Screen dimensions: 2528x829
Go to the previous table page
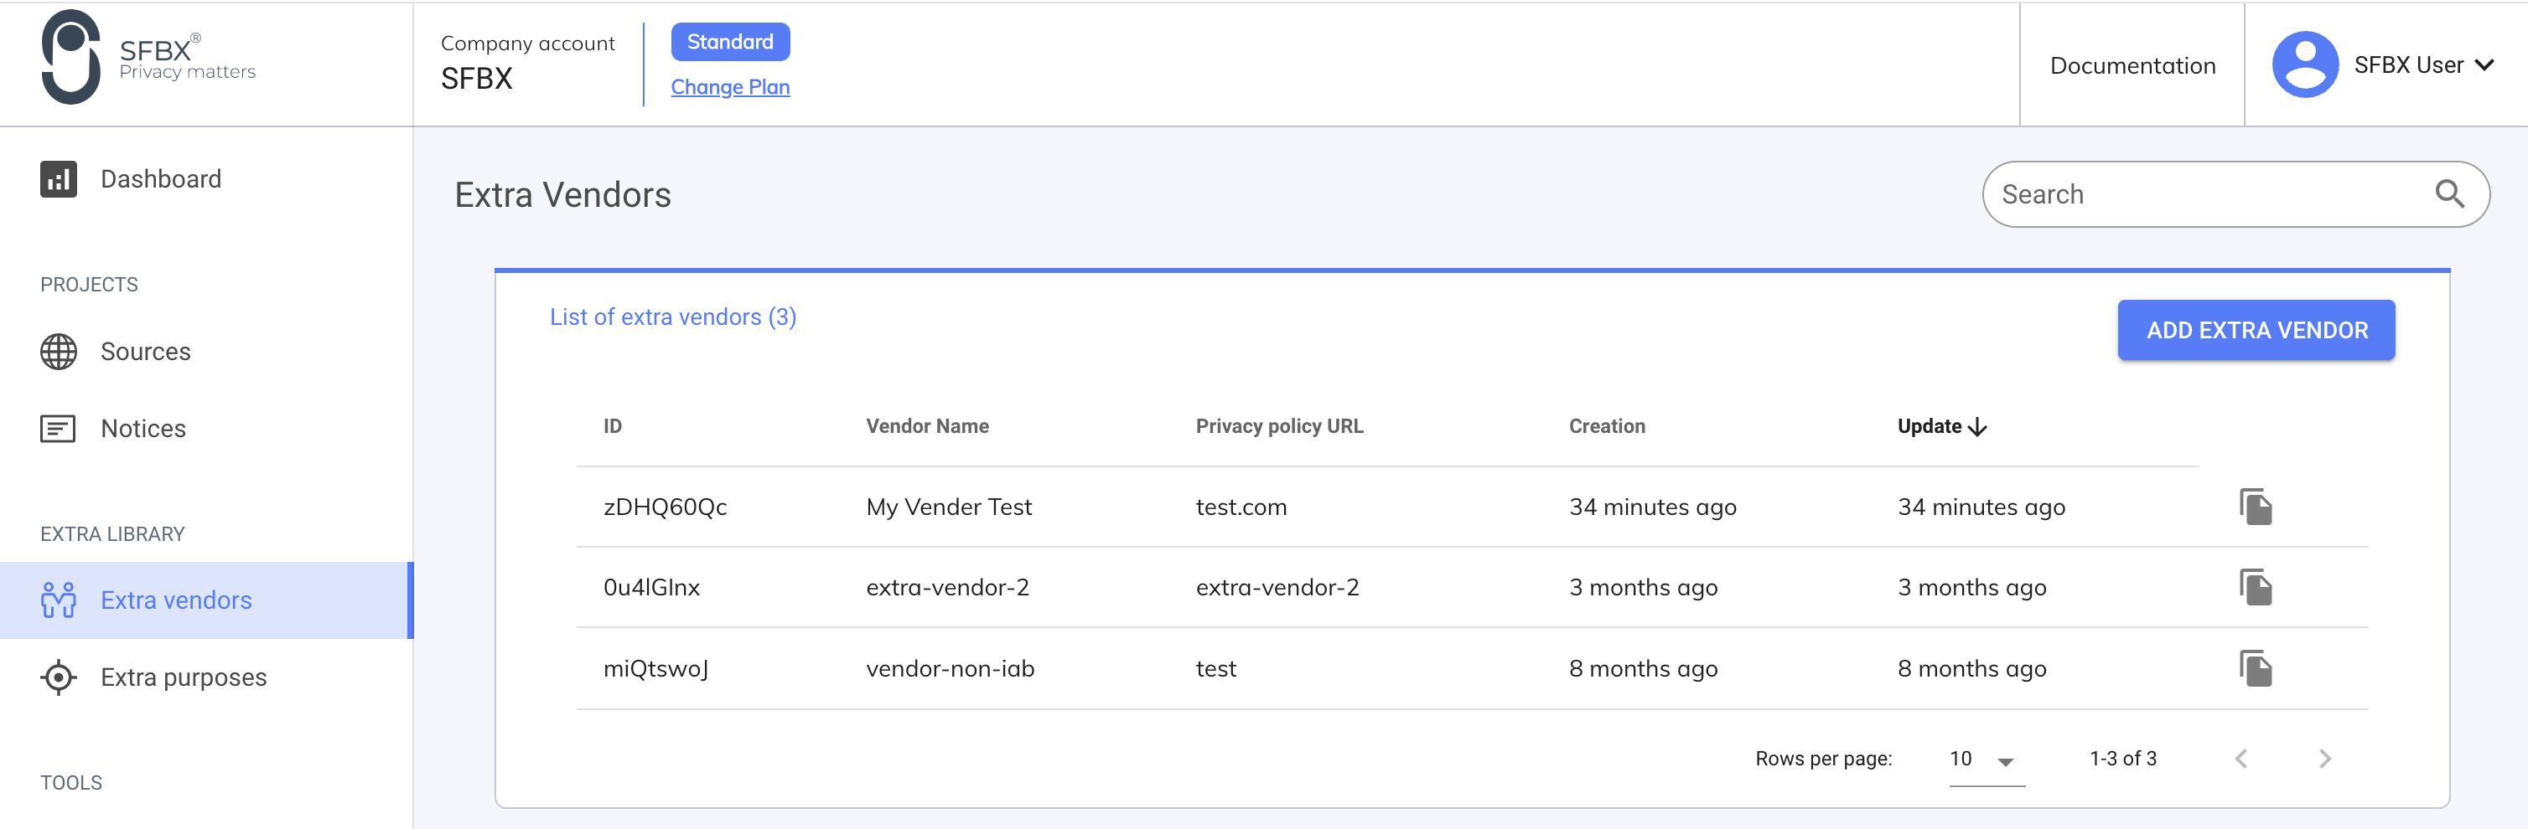[x=2241, y=759]
